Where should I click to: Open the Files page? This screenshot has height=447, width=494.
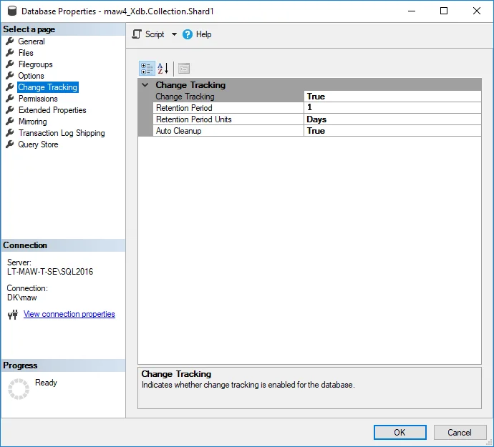pos(26,53)
